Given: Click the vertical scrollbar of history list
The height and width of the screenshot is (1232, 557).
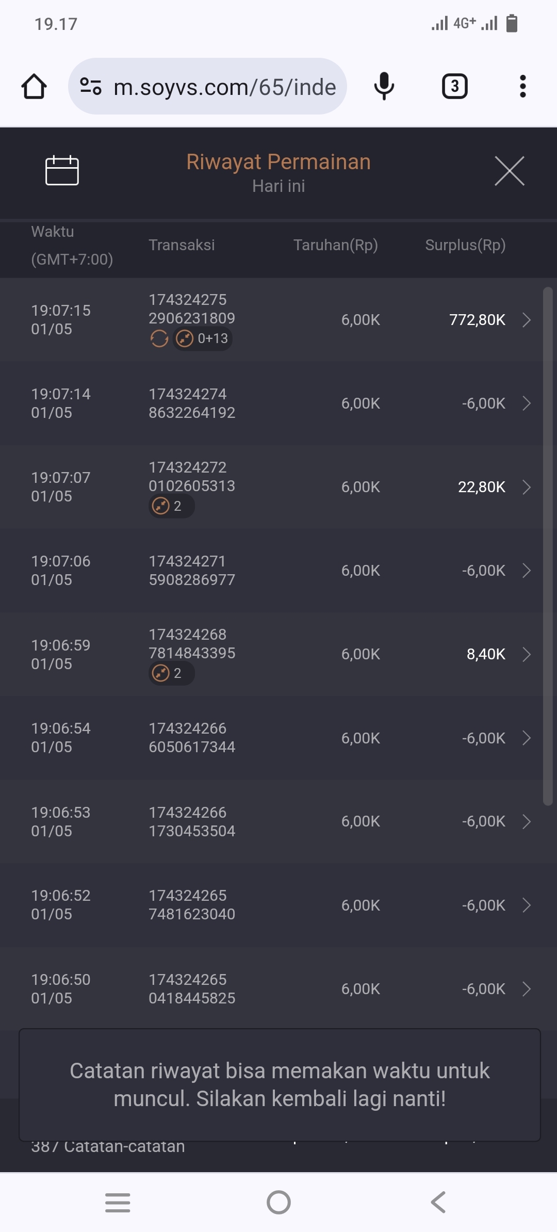Looking at the screenshot, I should pyautogui.click(x=548, y=546).
